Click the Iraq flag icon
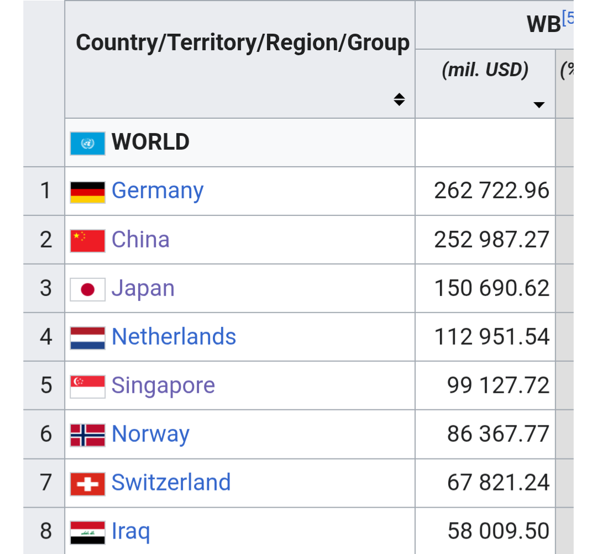597x554 pixels. (x=87, y=532)
